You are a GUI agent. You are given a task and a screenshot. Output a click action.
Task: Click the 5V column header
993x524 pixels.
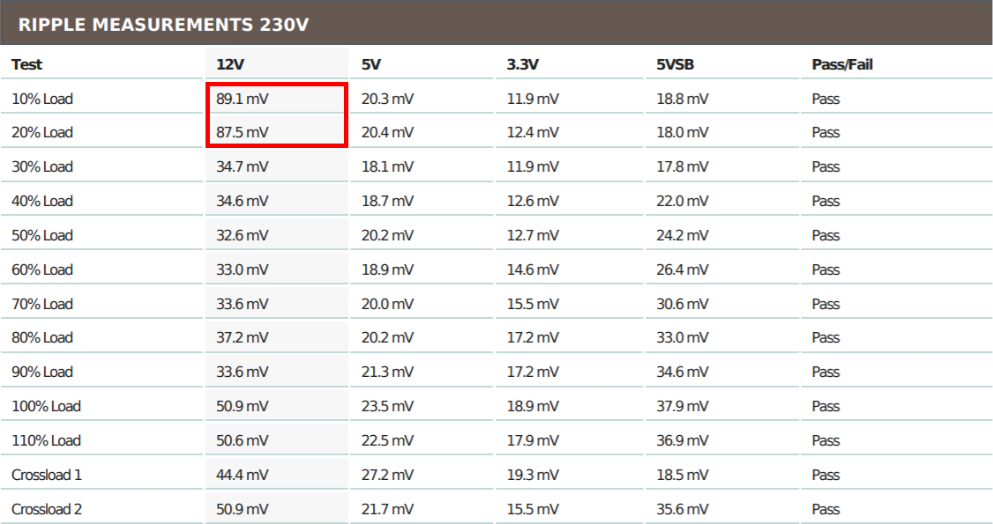pyautogui.click(x=371, y=64)
